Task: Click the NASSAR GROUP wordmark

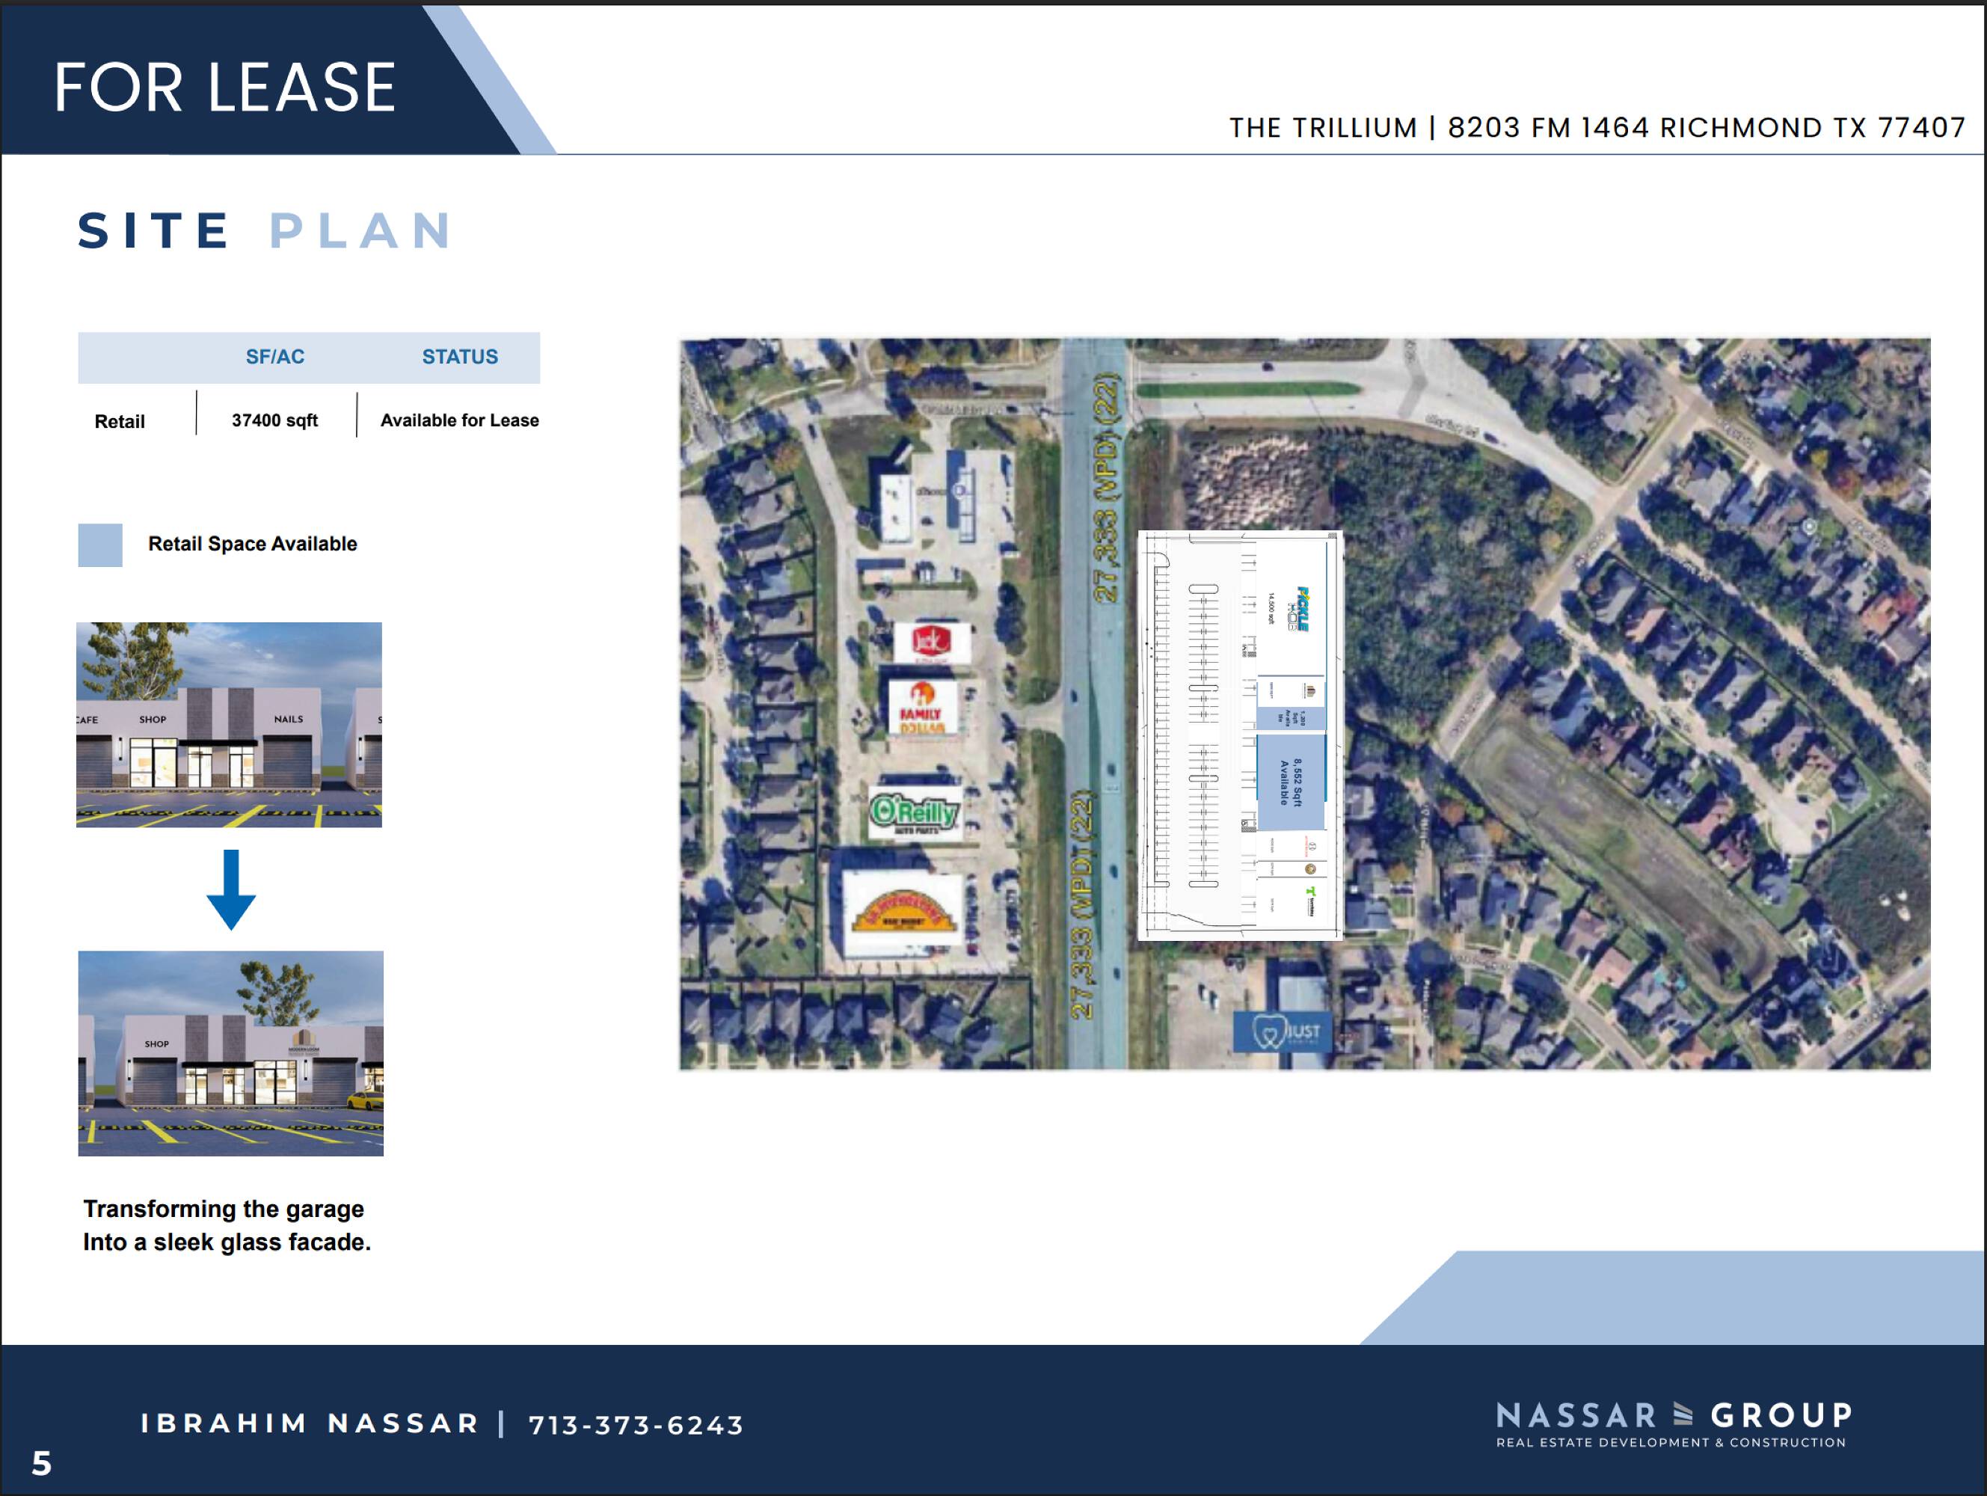Action: [1674, 1416]
